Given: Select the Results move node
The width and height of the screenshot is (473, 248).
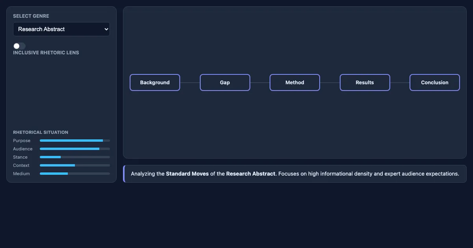Looking at the screenshot, I should point(365,83).
